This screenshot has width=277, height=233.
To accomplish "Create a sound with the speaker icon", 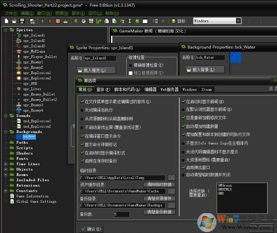I will point(84,21).
